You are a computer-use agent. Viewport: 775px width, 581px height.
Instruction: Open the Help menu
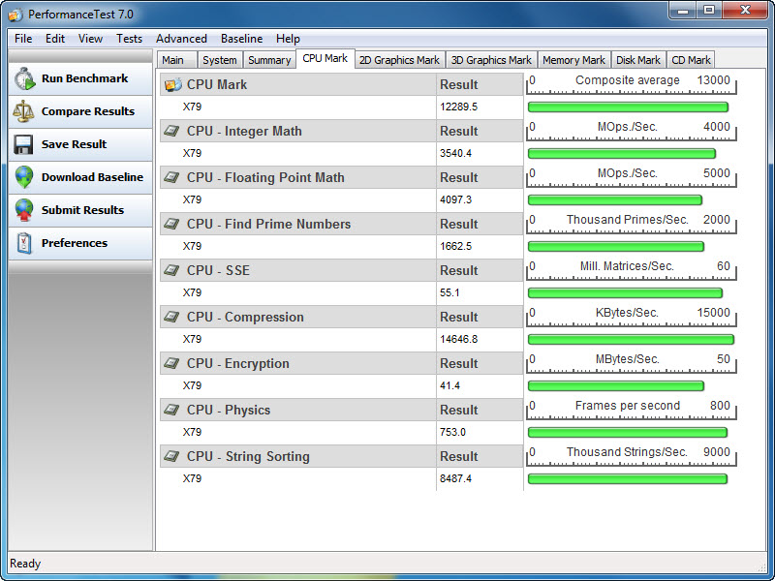tap(288, 39)
